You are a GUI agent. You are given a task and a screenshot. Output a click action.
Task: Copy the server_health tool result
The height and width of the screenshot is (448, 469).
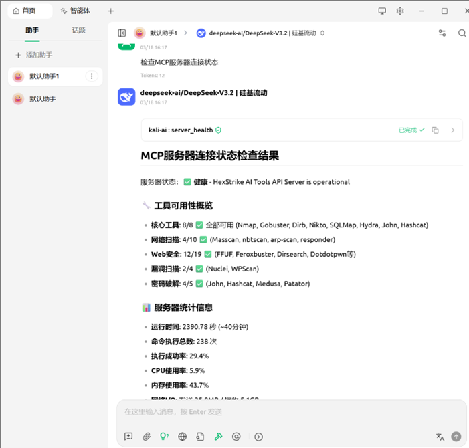click(435, 130)
